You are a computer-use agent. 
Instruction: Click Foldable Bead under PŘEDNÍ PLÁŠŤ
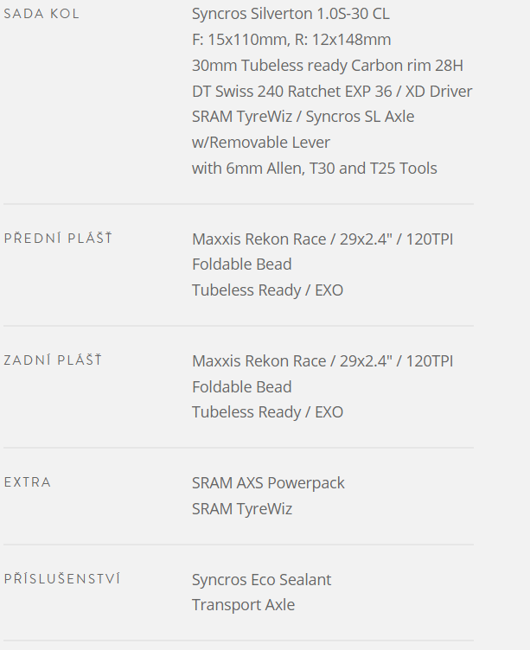pyautogui.click(x=242, y=264)
